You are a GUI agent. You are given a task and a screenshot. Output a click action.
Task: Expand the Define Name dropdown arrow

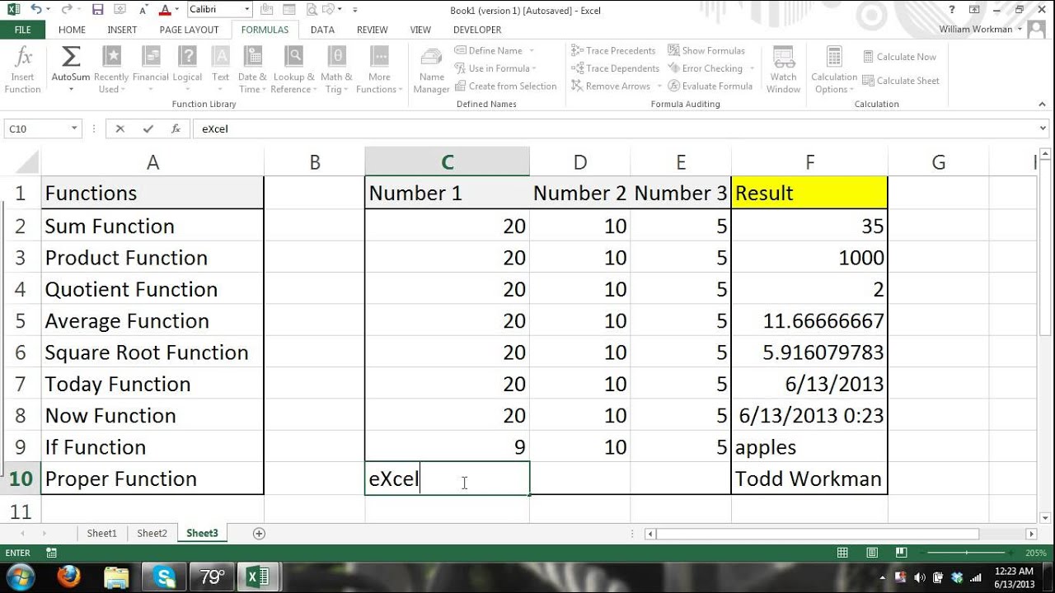[532, 51]
